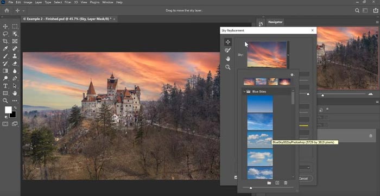Select the Move tool in the toolbar

tap(5, 27)
